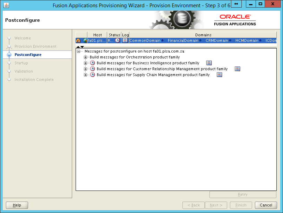Screen dimensions: 283x213
Task: Expand the Customer Relationship Management family node
Action: tap(86, 69)
